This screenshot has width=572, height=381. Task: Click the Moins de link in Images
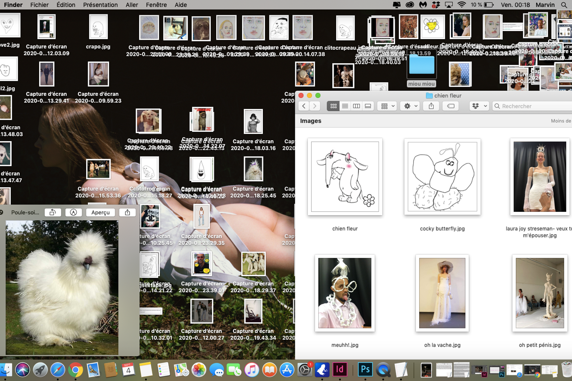click(561, 121)
